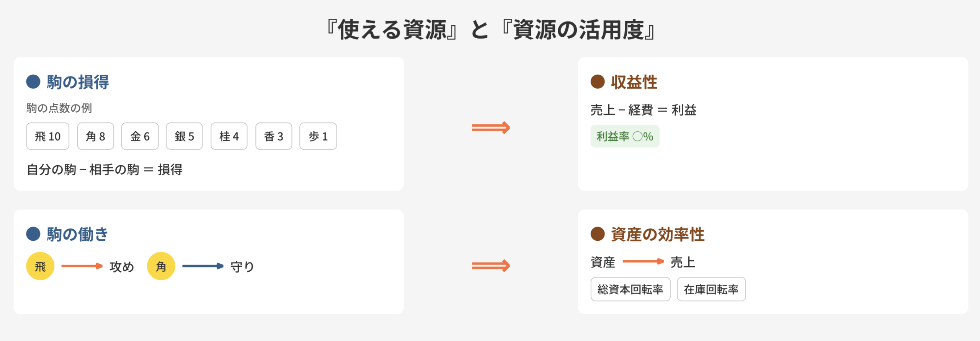This screenshot has width=980, height=341.
Task: Click the orange arrow pointing to 攻め
Action: click(82, 266)
